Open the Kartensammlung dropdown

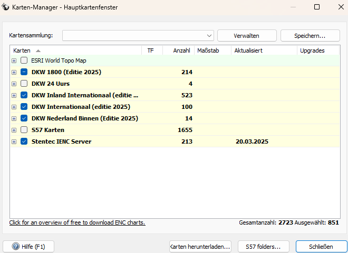click(x=209, y=35)
